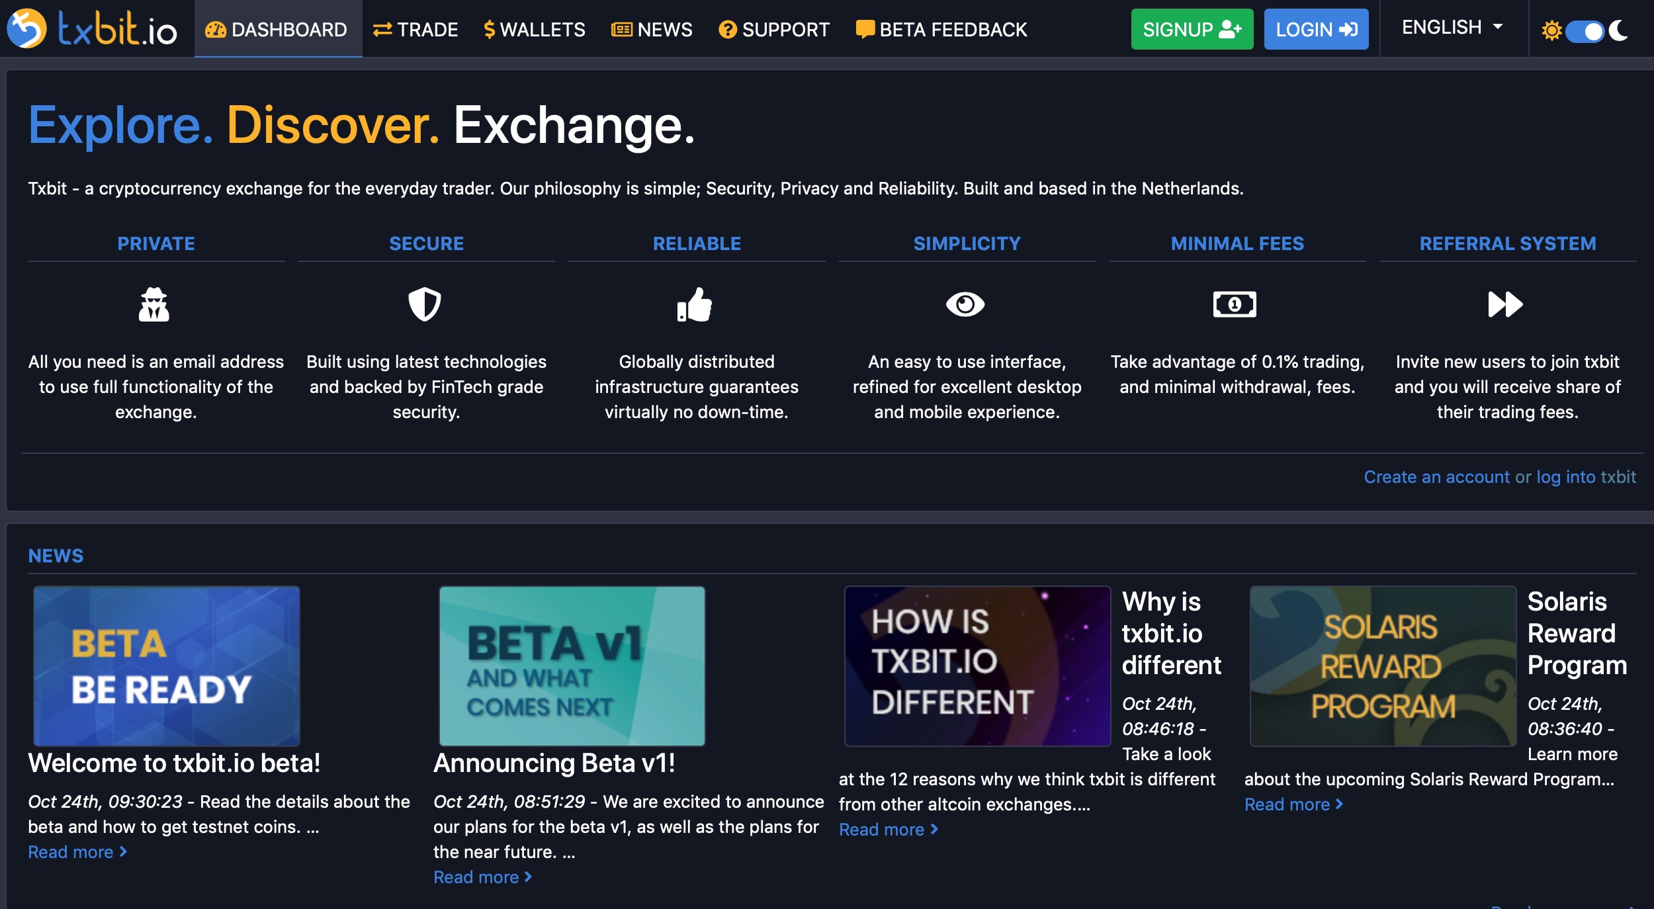Click the money bill icon under MINIMAL FEES
The width and height of the screenshot is (1654, 909).
coord(1235,304)
